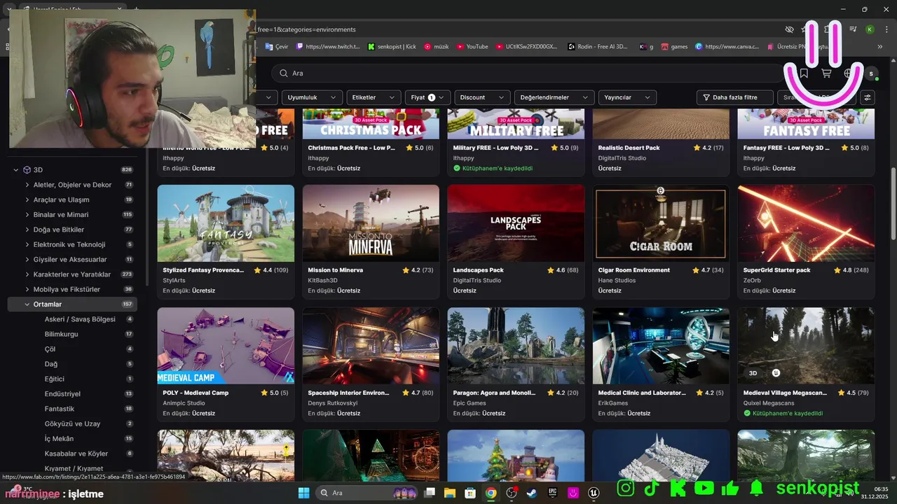This screenshot has height=504, width=897.
Task: Click the Windows taskbar search box
Action: (367, 493)
